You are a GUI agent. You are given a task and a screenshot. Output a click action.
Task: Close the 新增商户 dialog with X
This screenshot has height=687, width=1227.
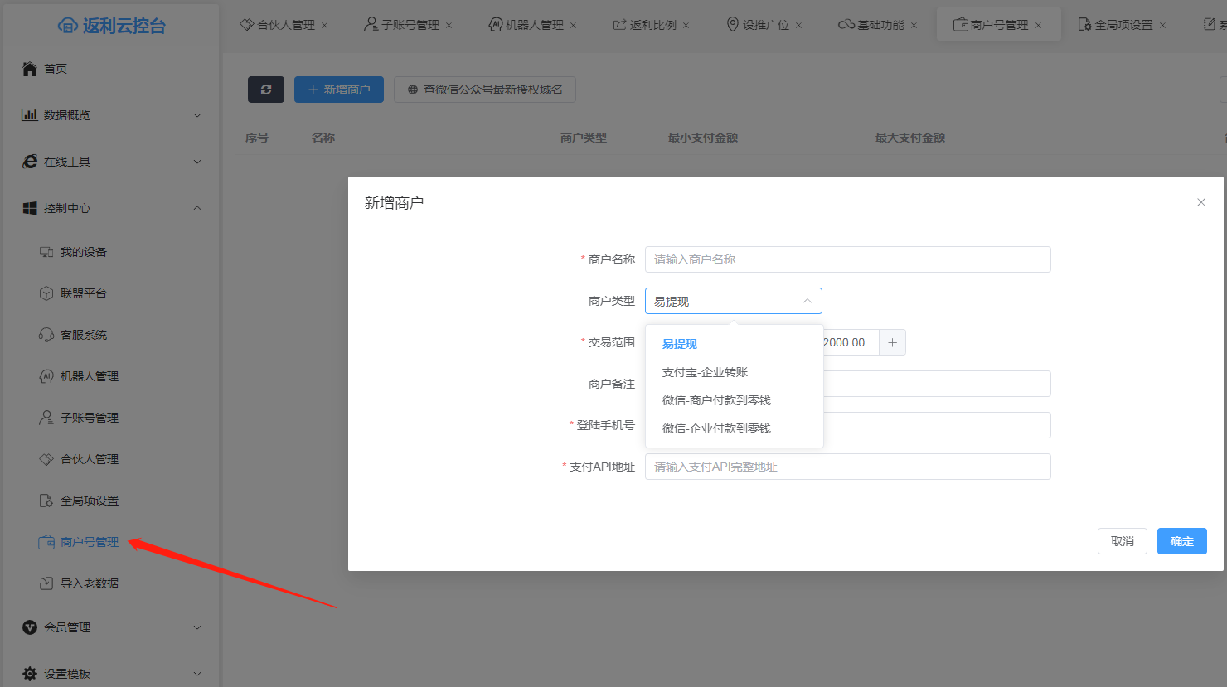[x=1201, y=202]
